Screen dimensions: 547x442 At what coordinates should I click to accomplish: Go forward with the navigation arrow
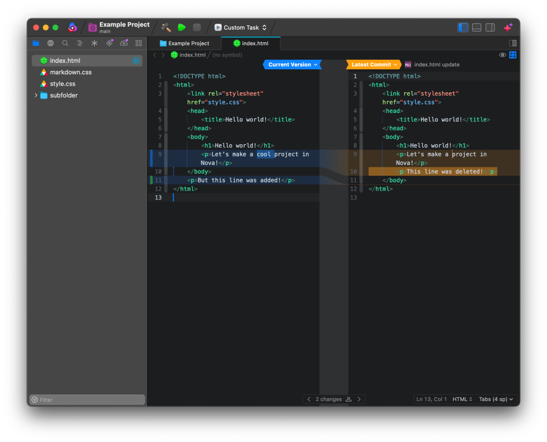[163, 55]
